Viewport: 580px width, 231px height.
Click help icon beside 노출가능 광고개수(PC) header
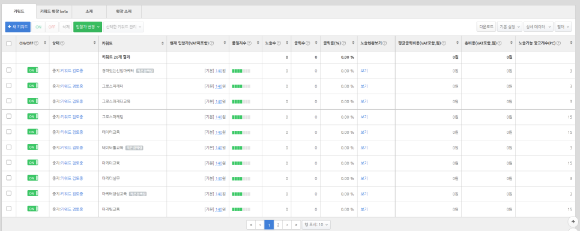click(558, 43)
